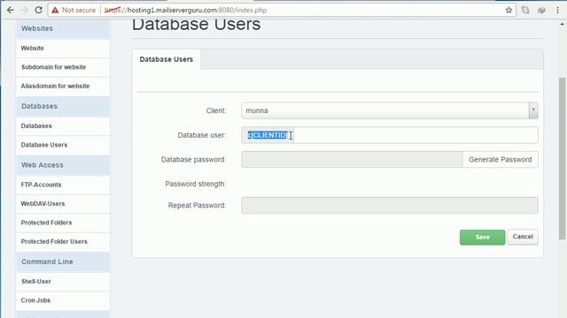Open Subdomain for website in sidebar
The width and height of the screenshot is (567, 318).
tap(63, 67)
